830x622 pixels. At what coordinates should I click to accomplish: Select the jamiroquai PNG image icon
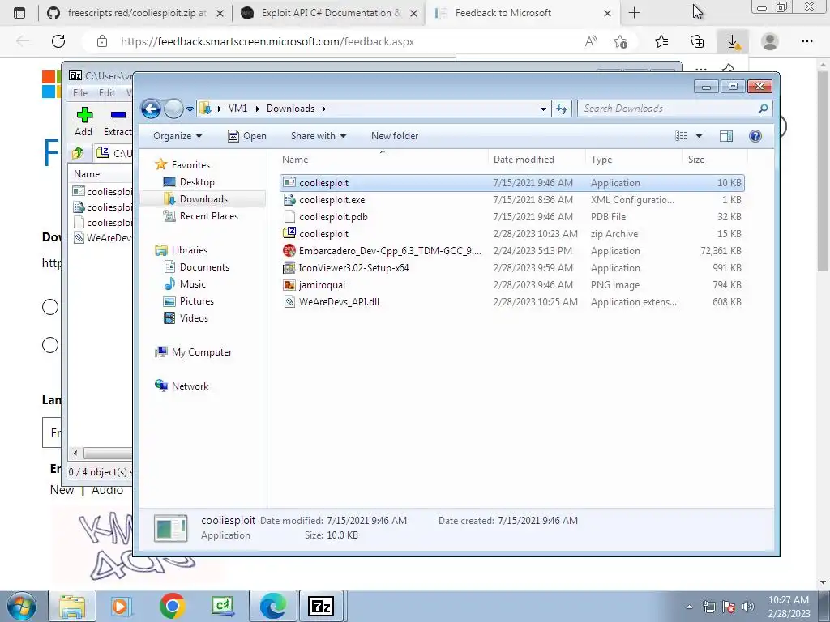[289, 284]
